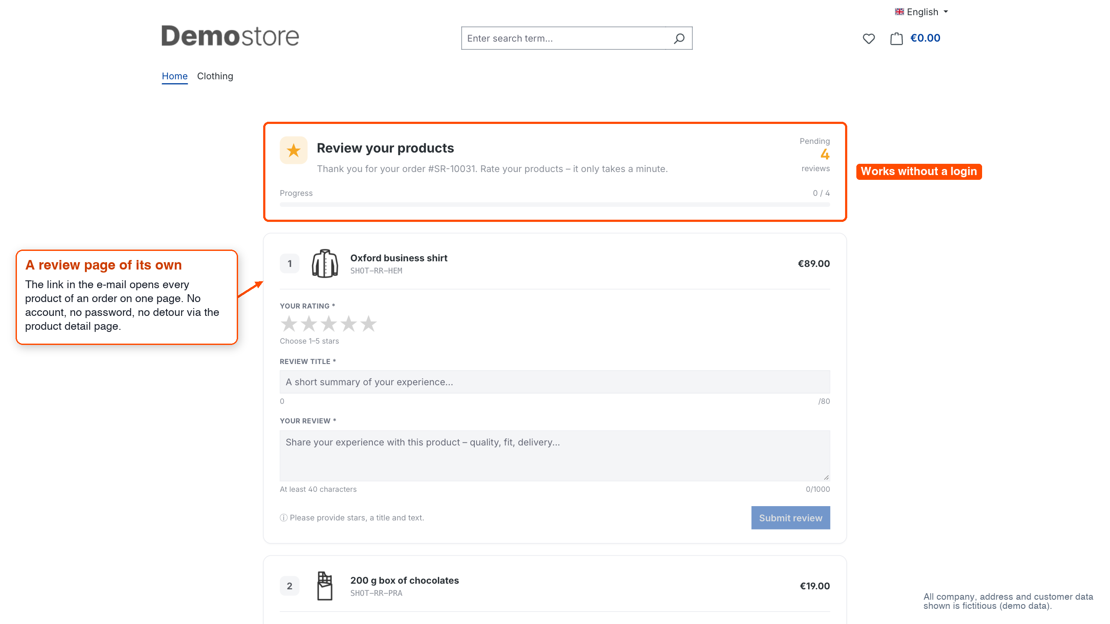Rate Oxford shirt four stars
This screenshot has height=624, width=1110.
point(349,324)
